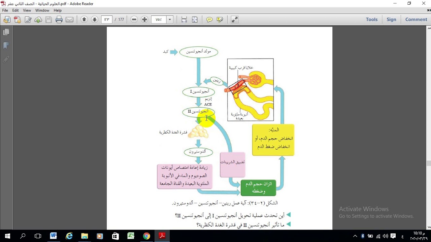This screenshot has height=242, width=431.
Task: Send file by email envelope icon
Action: (x=70, y=19)
